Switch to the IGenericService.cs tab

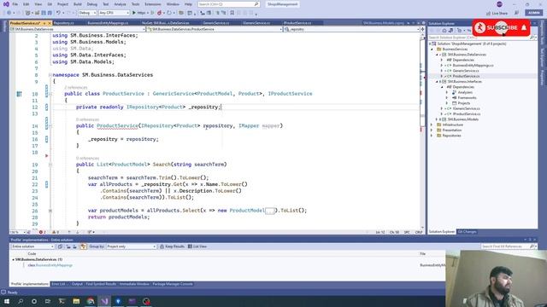256,23
